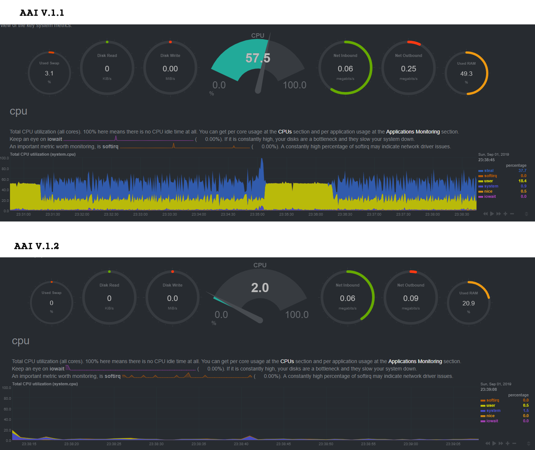Toggle the user dimension in V.1.1 legend

(488, 181)
